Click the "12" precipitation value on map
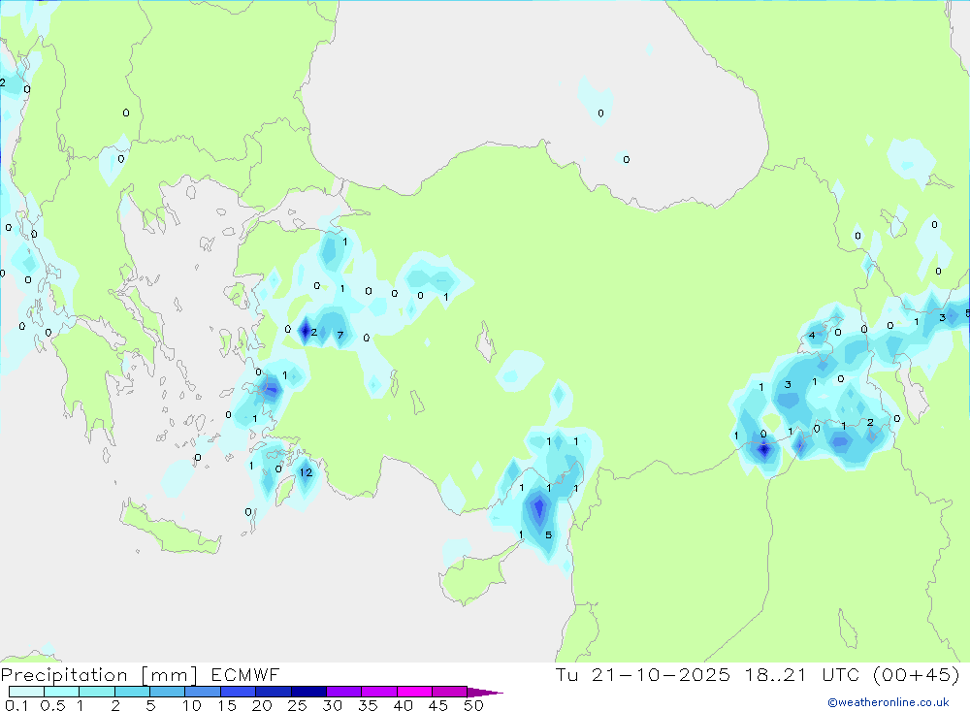 tap(306, 472)
